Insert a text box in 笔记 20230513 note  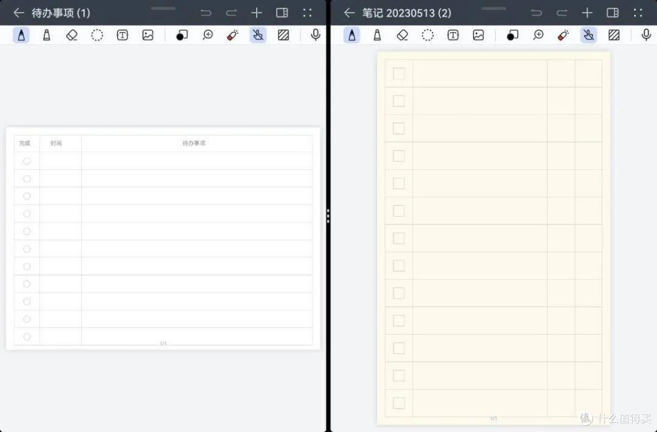[453, 35]
